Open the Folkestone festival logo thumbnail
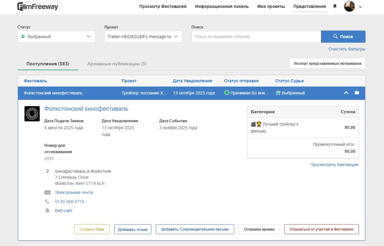 pyautogui.click(x=32, y=114)
